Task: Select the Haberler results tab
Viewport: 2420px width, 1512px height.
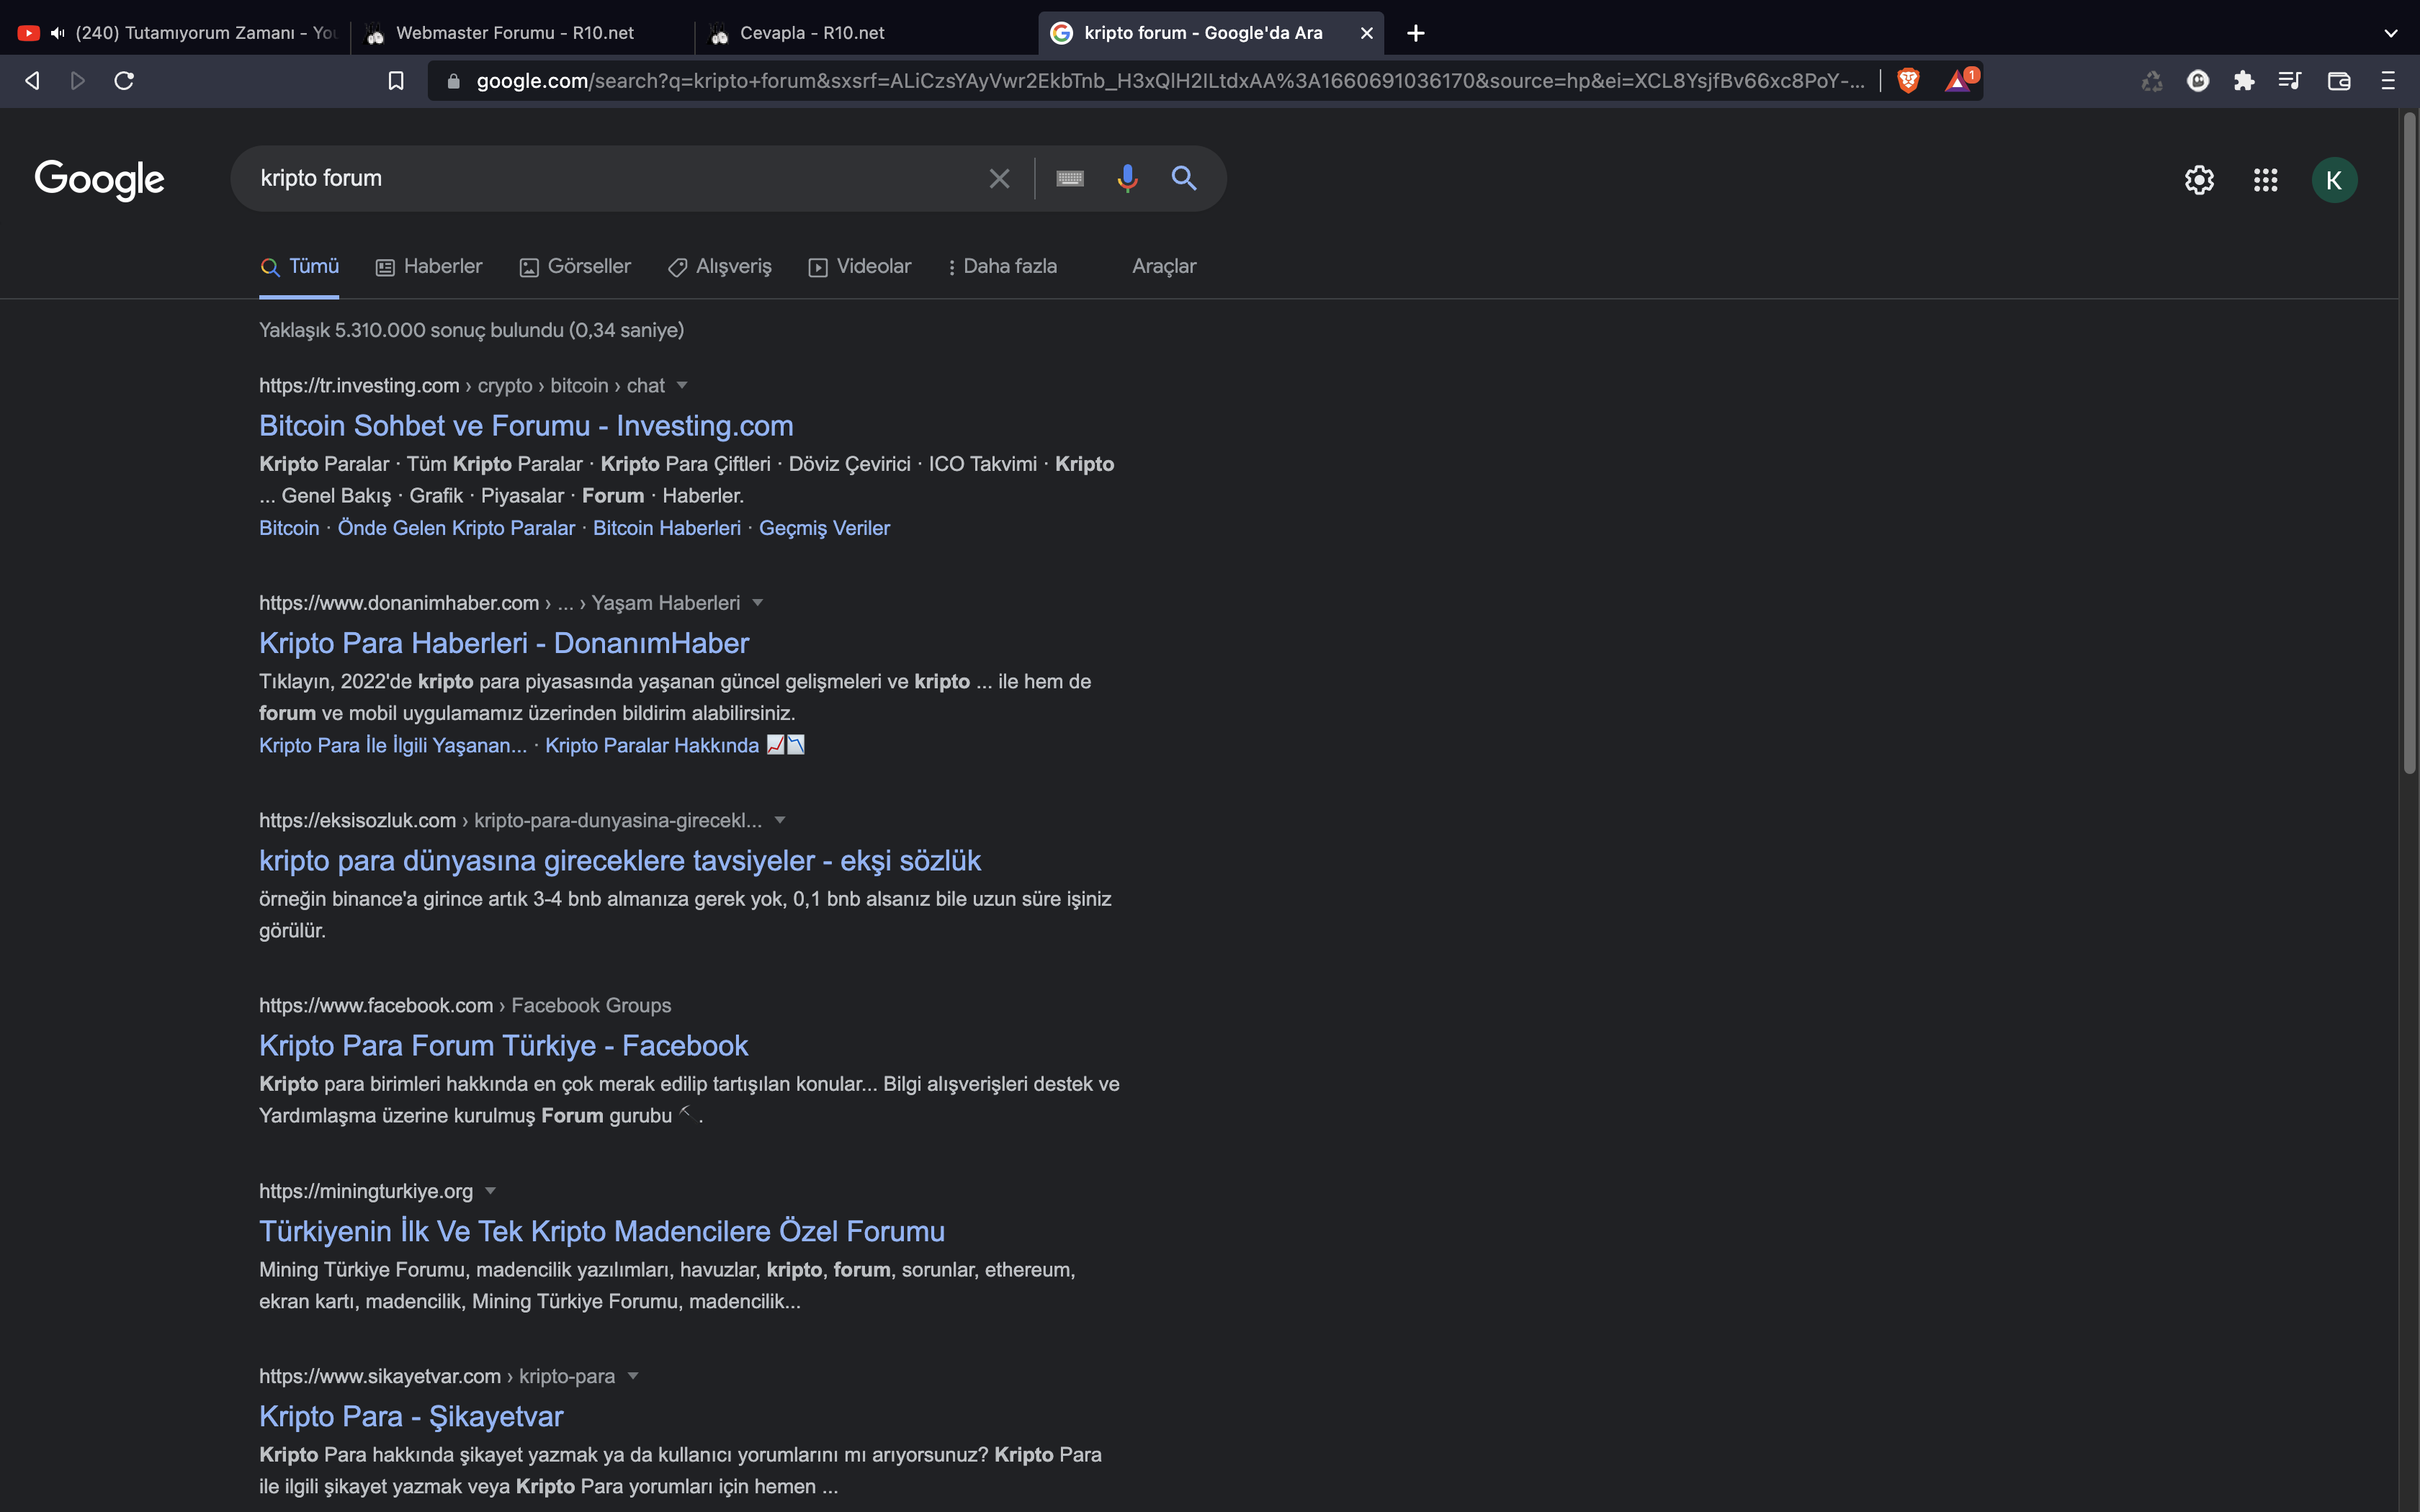Action: pos(429,267)
